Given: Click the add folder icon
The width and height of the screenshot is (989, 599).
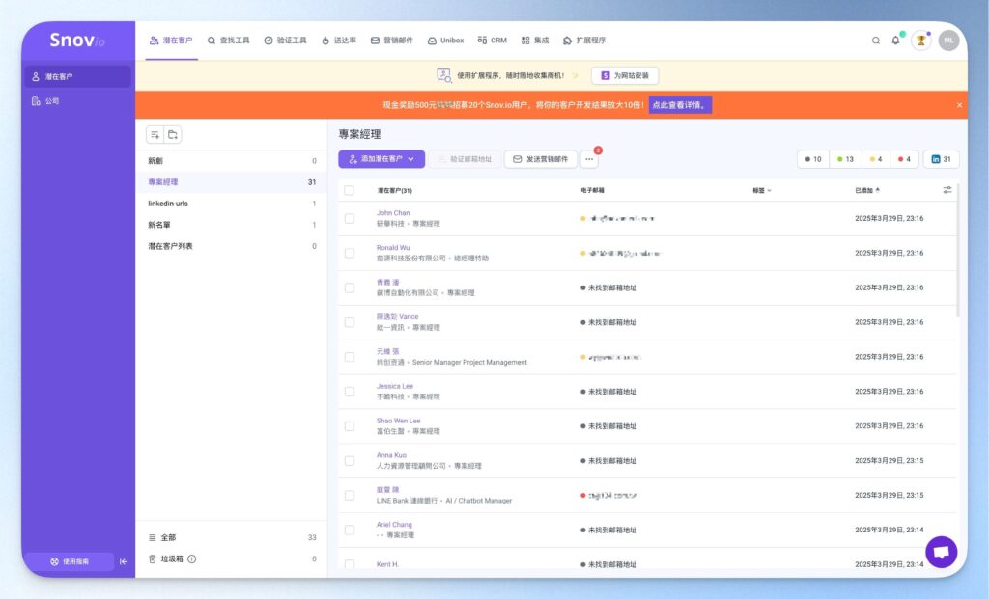Looking at the screenshot, I should click(x=173, y=135).
